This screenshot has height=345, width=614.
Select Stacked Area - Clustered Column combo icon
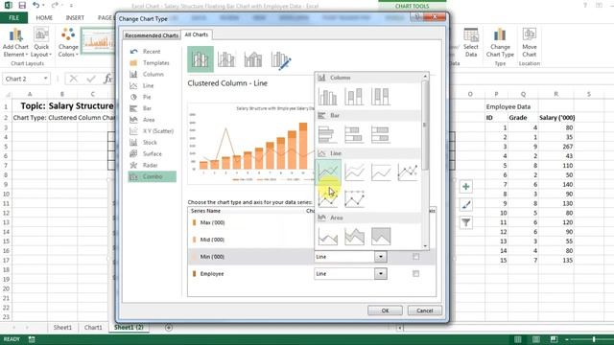coord(253,59)
